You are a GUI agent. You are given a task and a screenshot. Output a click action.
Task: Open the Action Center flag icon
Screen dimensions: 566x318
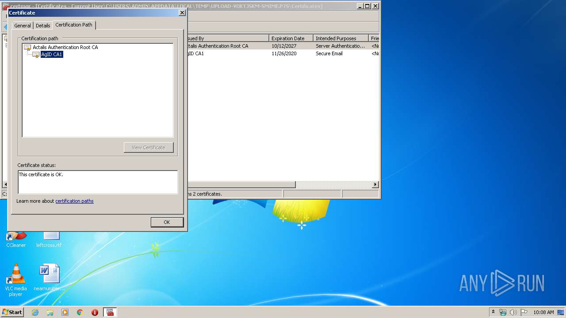(x=524, y=312)
